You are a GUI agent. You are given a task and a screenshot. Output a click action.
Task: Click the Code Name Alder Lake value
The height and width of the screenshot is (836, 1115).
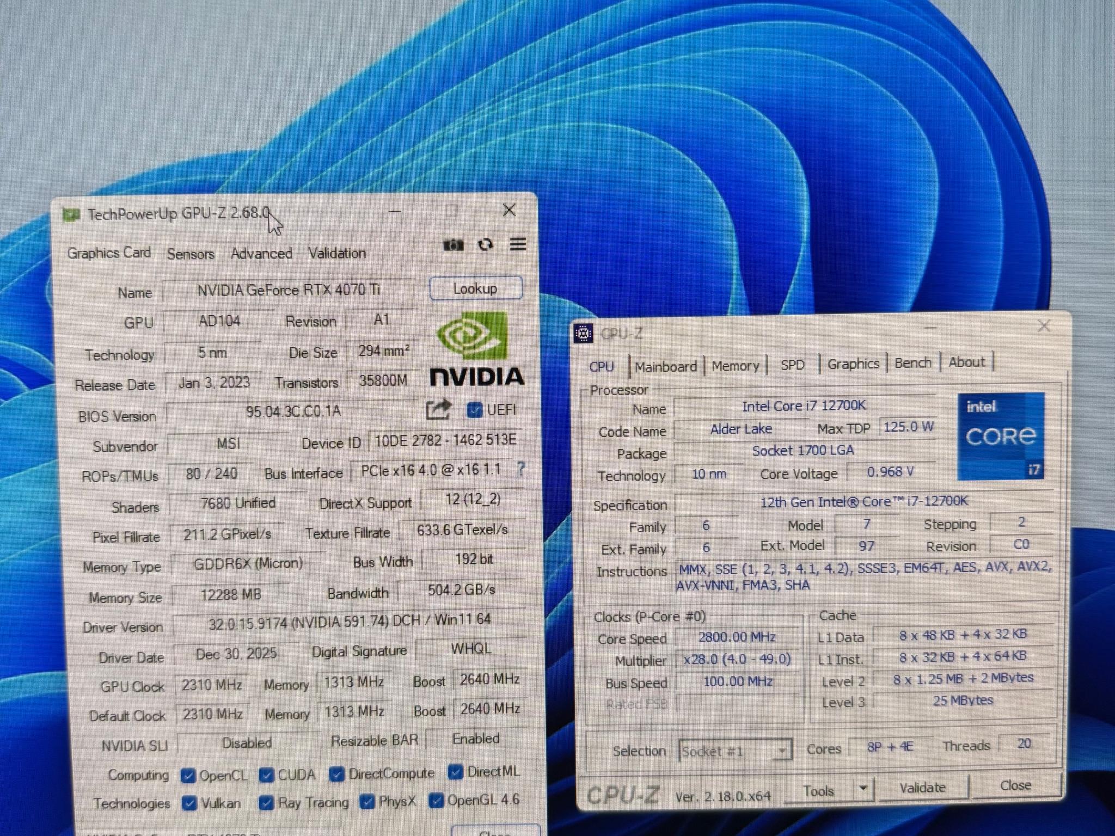click(x=741, y=429)
